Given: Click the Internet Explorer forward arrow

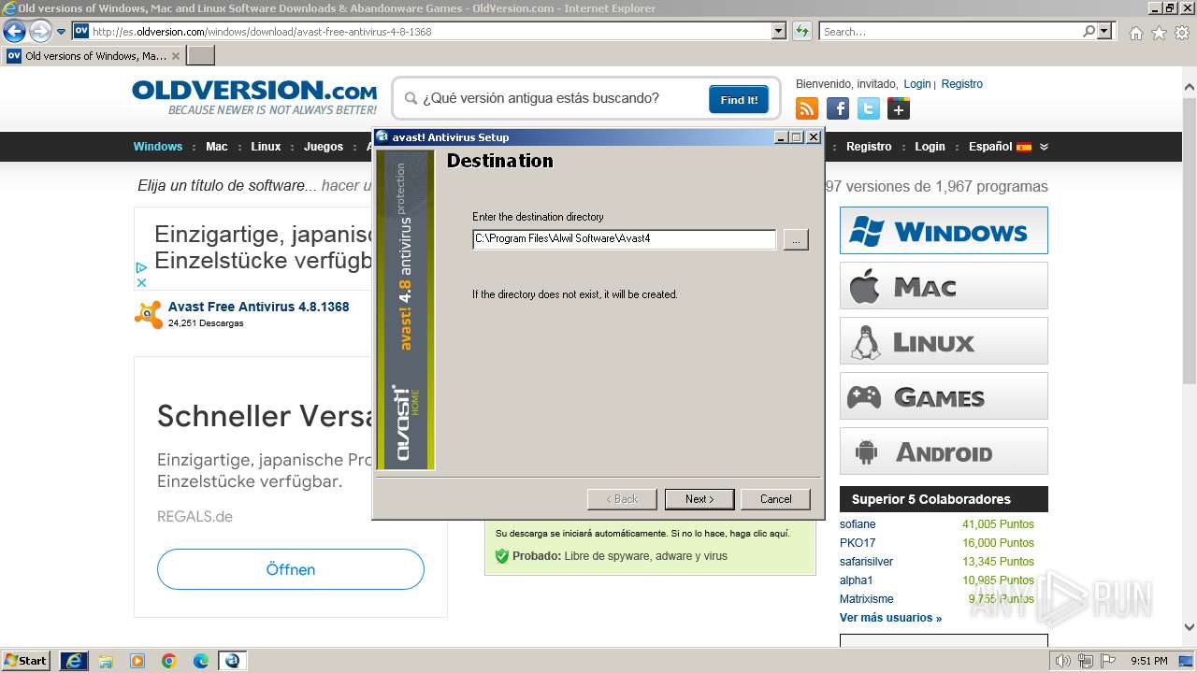Looking at the screenshot, I should [40, 31].
